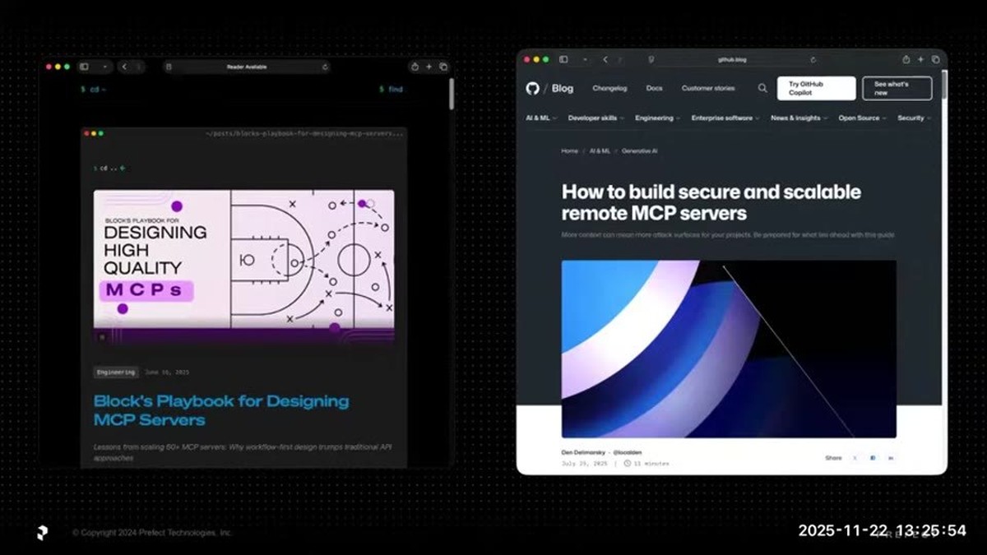Expand the Developer skills dropdown
This screenshot has height=555, width=987.
[x=596, y=118]
